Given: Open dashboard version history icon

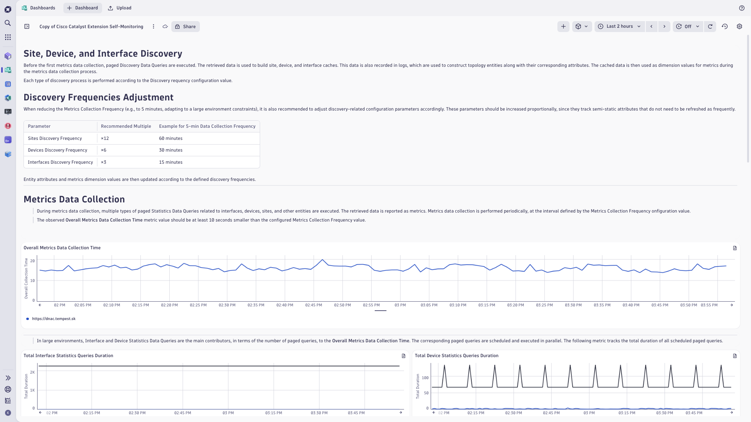Looking at the screenshot, I should point(724,26).
